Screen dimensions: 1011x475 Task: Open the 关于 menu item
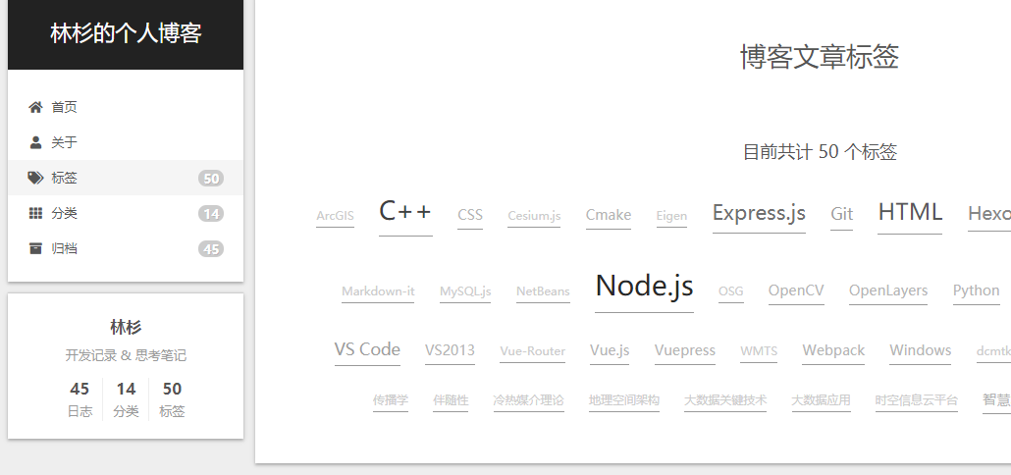(126, 142)
